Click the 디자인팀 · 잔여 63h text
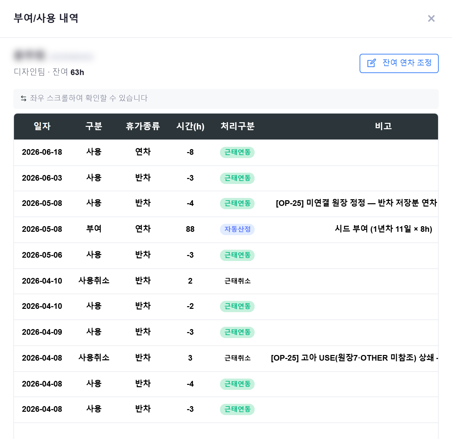This screenshot has height=439, width=452. pos(49,72)
